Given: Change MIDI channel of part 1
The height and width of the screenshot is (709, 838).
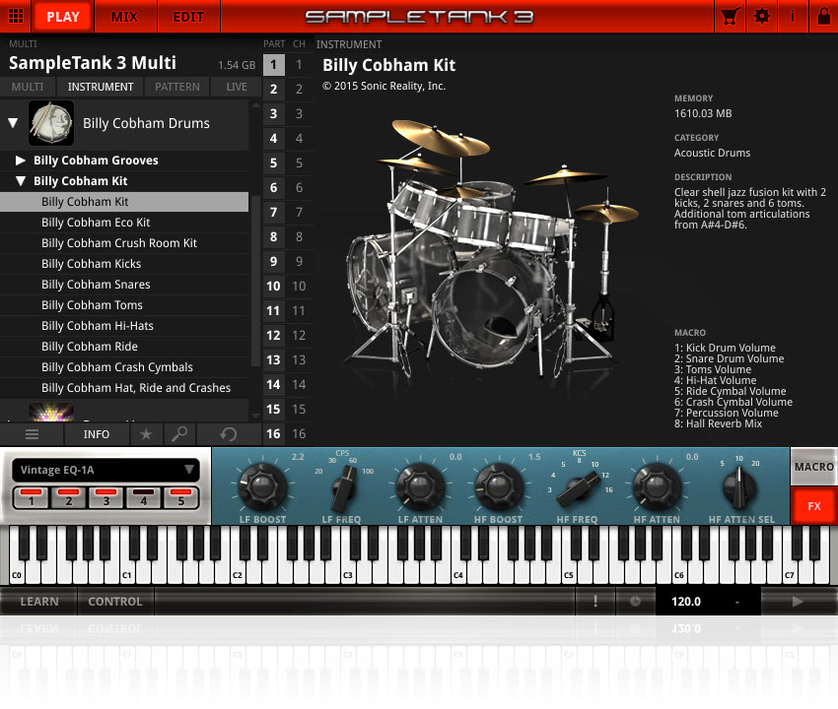Looking at the screenshot, I should pyautogui.click(x=300, y=65).
